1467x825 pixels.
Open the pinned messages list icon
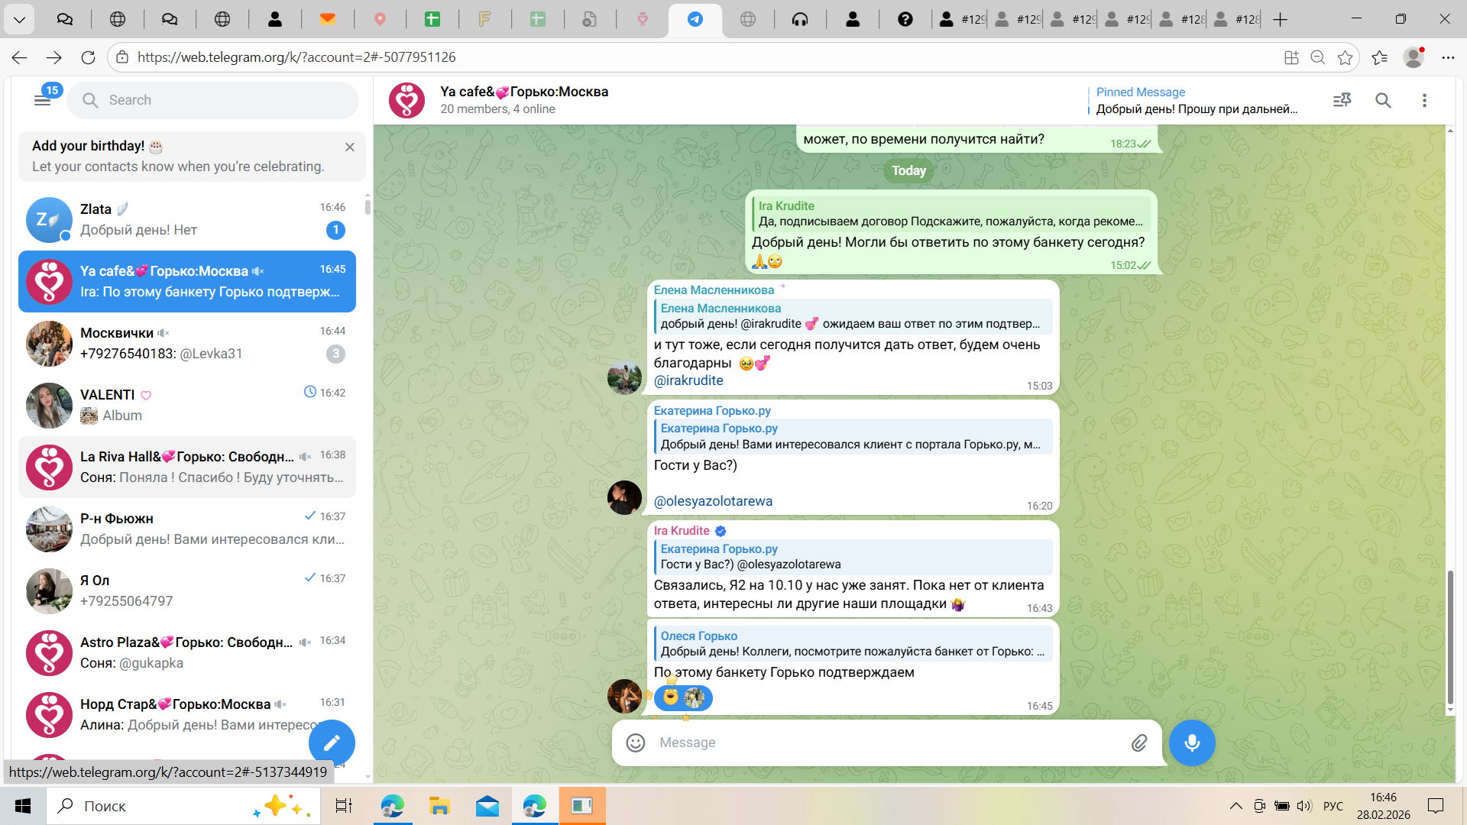tap(1342, 100)
